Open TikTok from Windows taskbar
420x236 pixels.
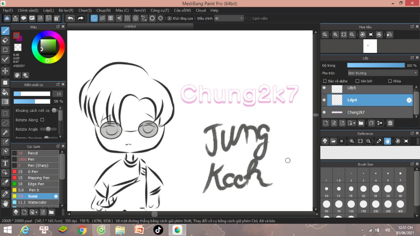[x=158, y=230]
